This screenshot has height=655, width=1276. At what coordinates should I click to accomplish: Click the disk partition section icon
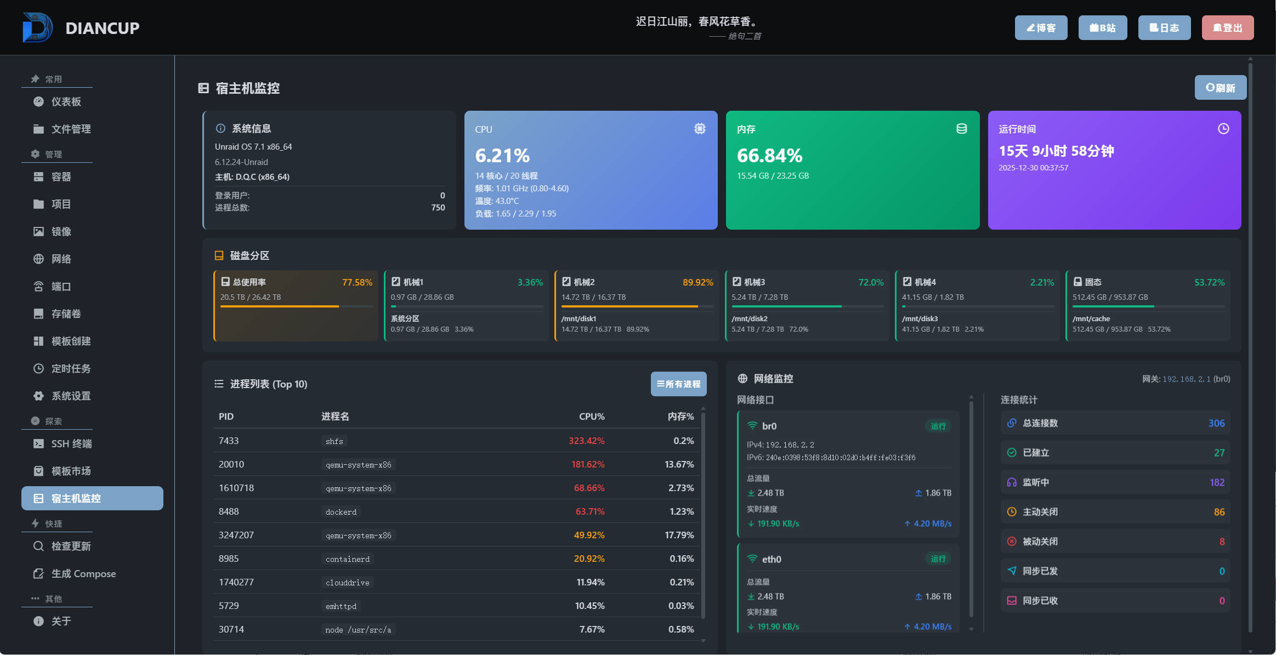tap(219, 255)
